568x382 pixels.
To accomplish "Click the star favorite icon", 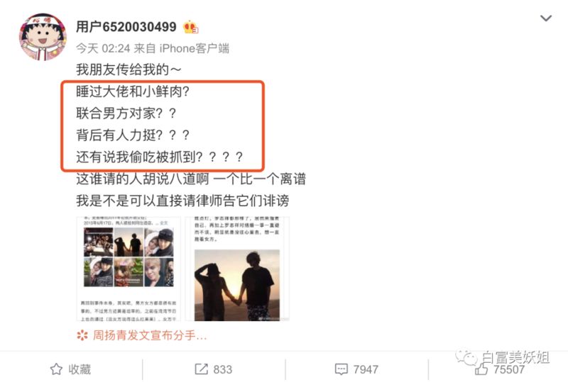I will pyautogui.click(x=56, y=369).
